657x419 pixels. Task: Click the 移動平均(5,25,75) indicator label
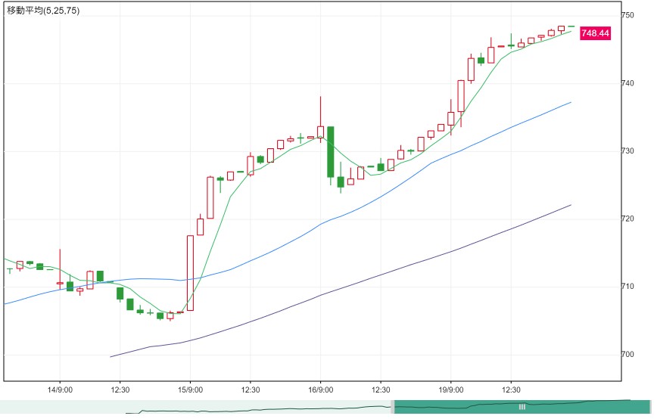42,11
